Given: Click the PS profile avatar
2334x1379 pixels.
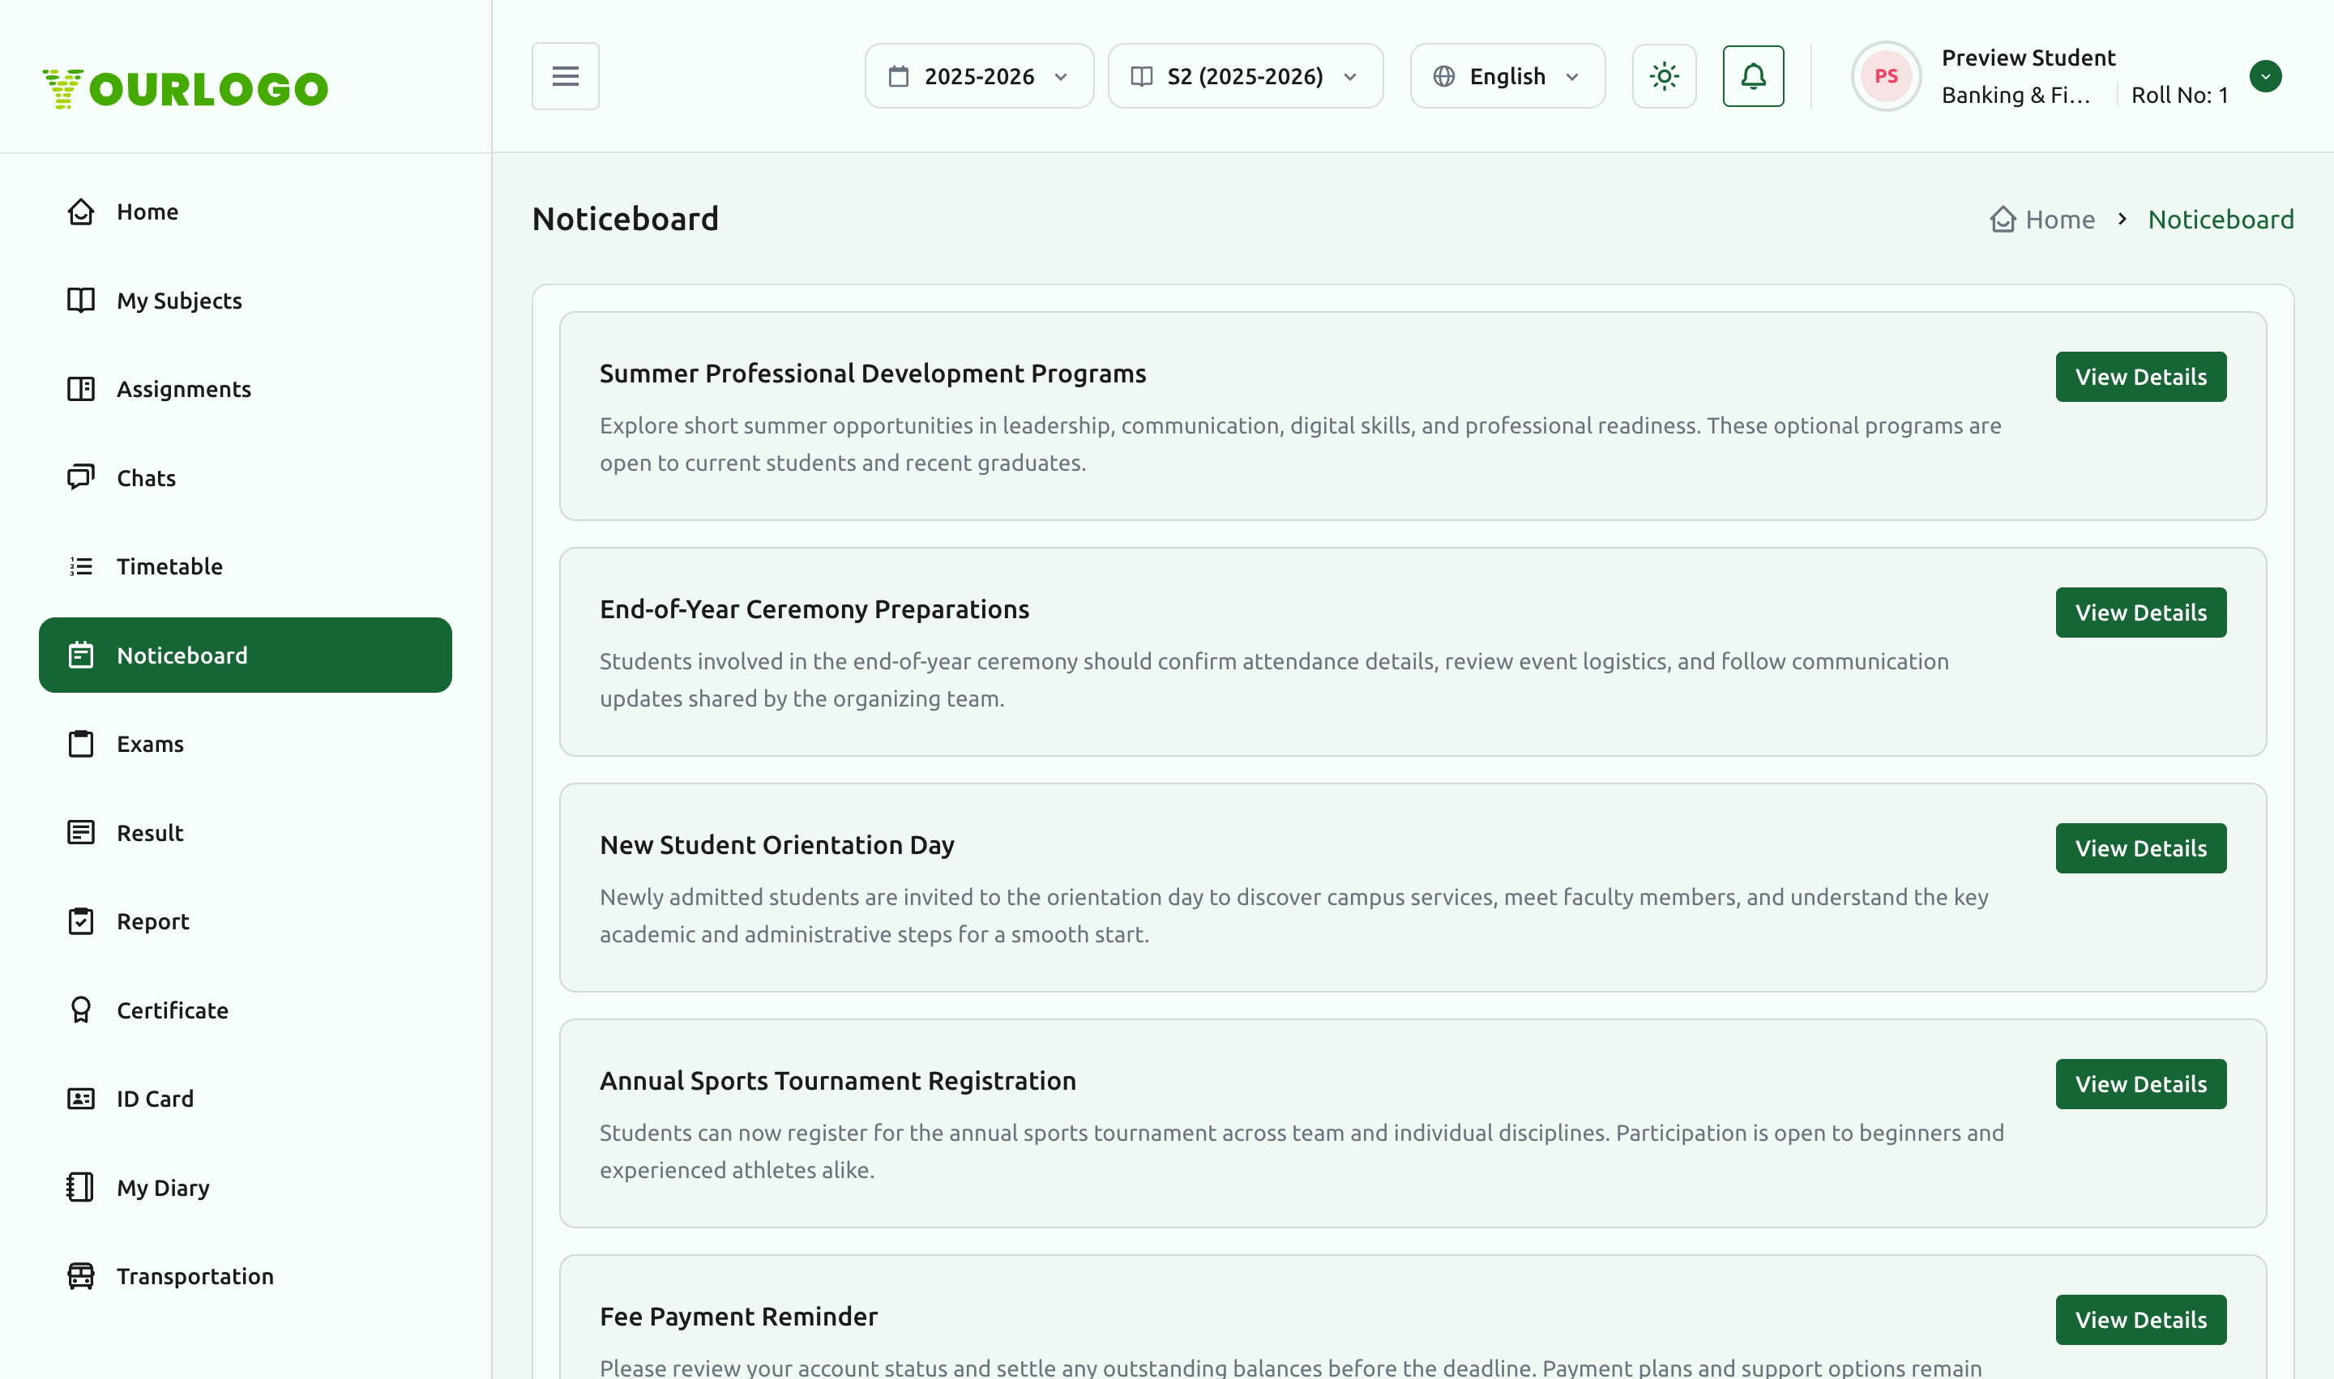Looking at the screenshot, I should 1885,76.
